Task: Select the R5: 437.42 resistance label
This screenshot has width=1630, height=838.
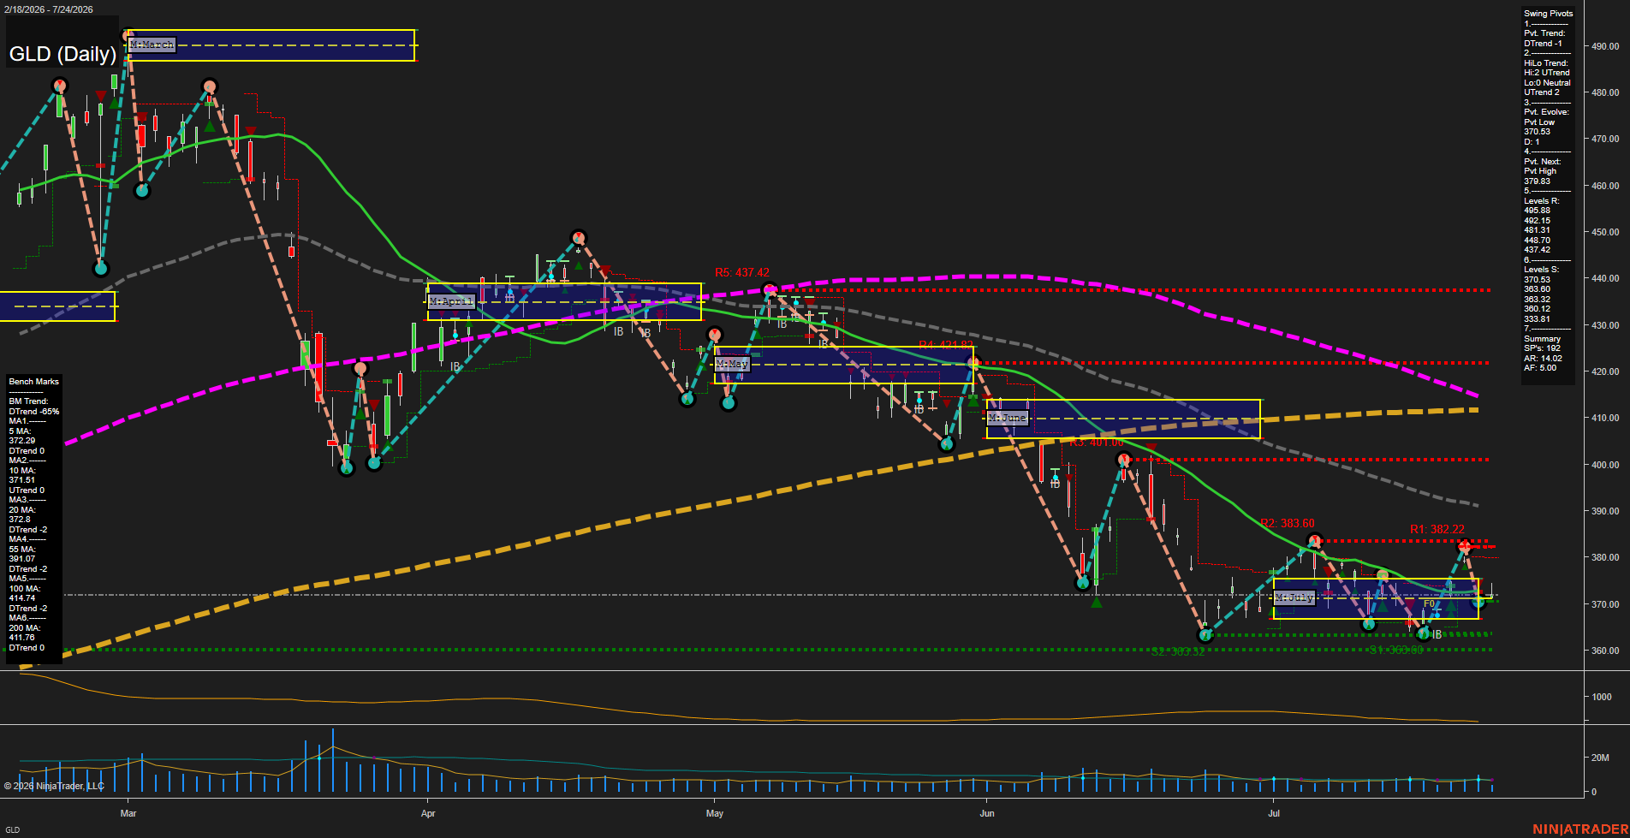Action: [742, 273]
